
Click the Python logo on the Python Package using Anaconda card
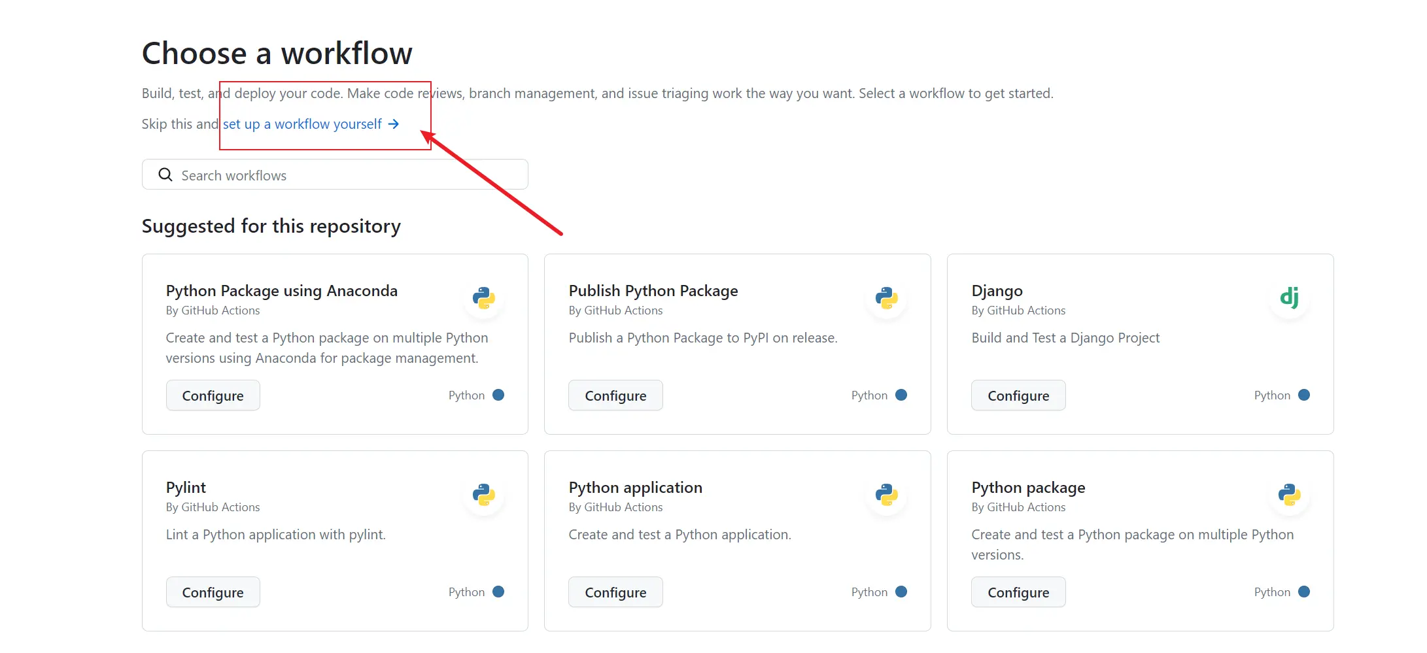point(484,298)
